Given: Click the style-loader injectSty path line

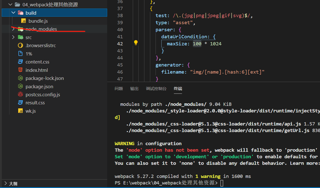Looking at the screenshot, I should [223, 111].
